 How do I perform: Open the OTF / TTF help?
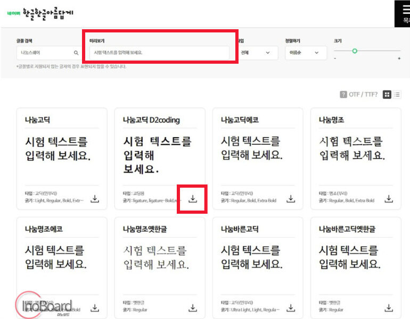[359, 95]
